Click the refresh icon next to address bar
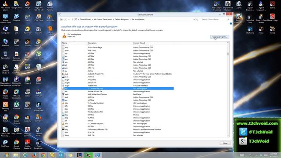The height and width of the screenshot is (158, 281). click(x=197, y=19)
